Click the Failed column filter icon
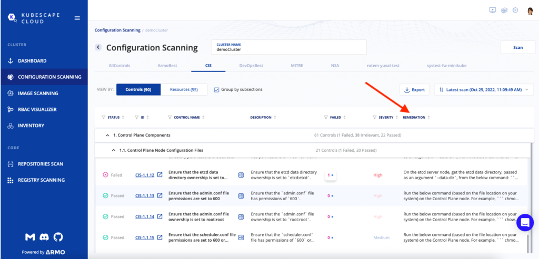This screenshot has width=539, height=259. [x=326, y=117]
